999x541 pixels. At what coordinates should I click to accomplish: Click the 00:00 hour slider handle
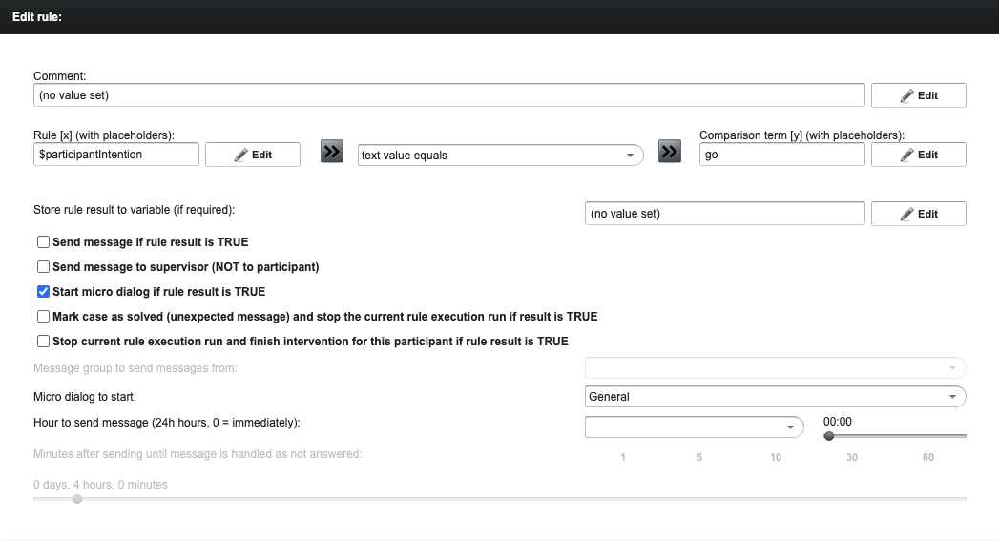coord(829,436)
